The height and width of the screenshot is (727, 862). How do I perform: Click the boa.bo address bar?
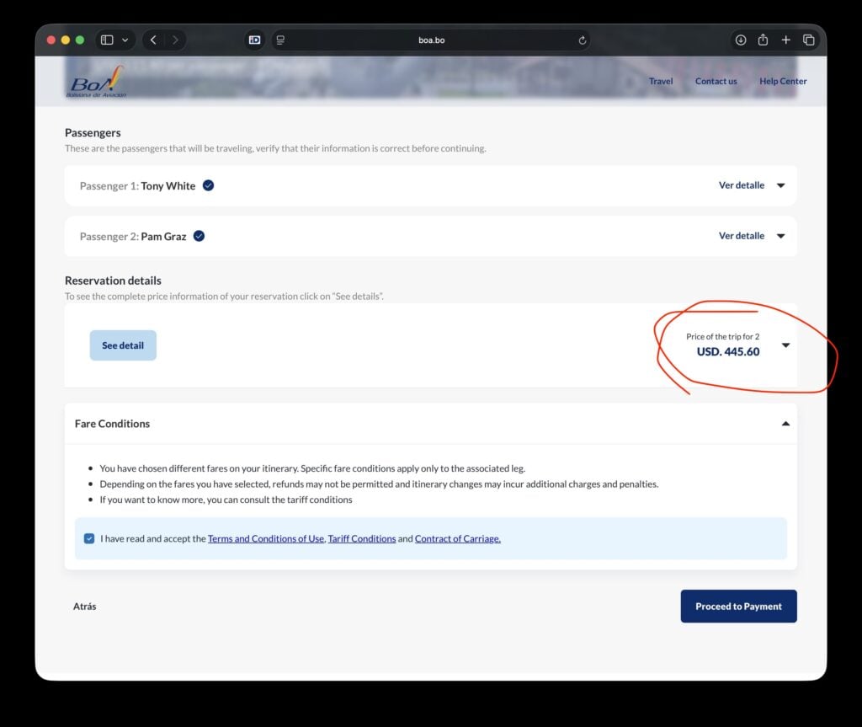click(431, 40)
